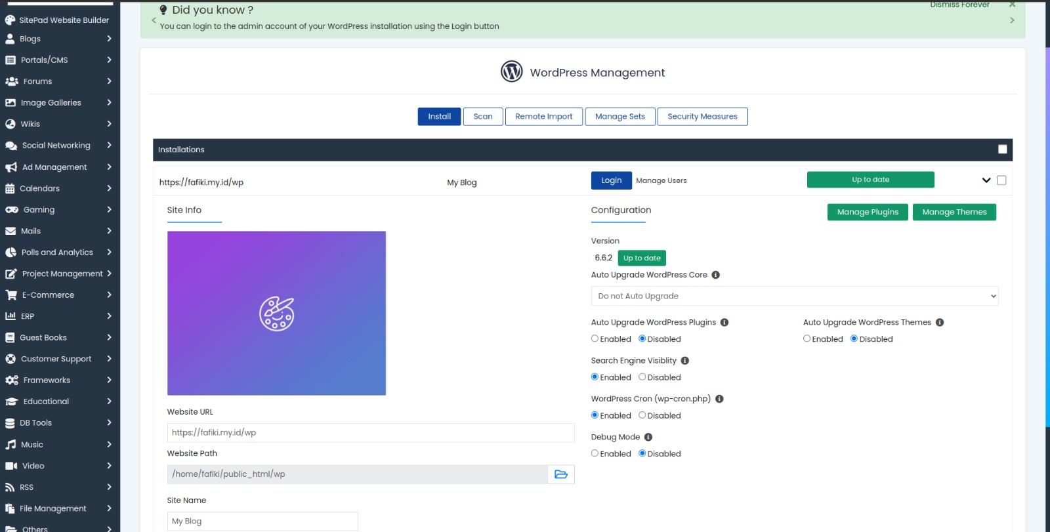Show info for Debug Mode
The height and width of the screenshot is (532, 1050).
[x=648, y=437]
